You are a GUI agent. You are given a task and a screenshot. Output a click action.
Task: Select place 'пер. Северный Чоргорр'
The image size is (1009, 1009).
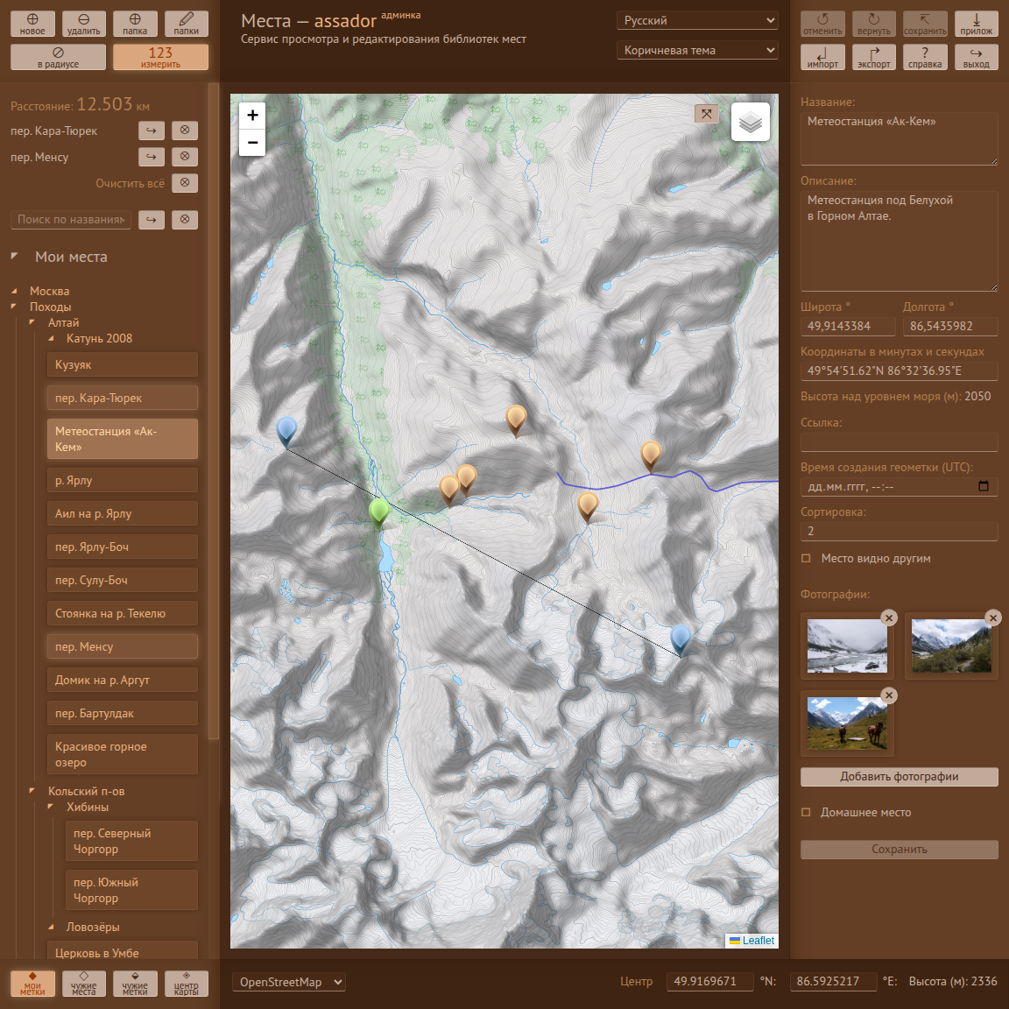(131, 841)
